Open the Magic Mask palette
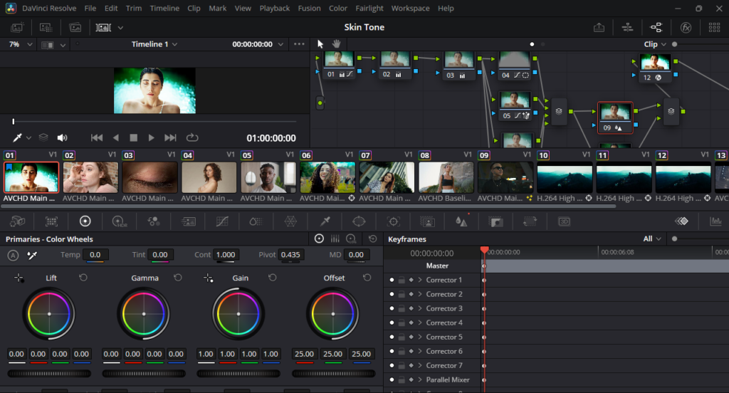 [427, 221]
